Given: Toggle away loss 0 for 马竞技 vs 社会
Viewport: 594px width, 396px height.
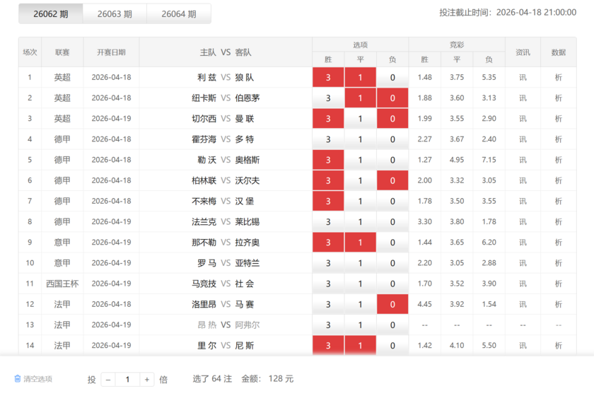Looking at the screenshot, I should pos(392,284).
